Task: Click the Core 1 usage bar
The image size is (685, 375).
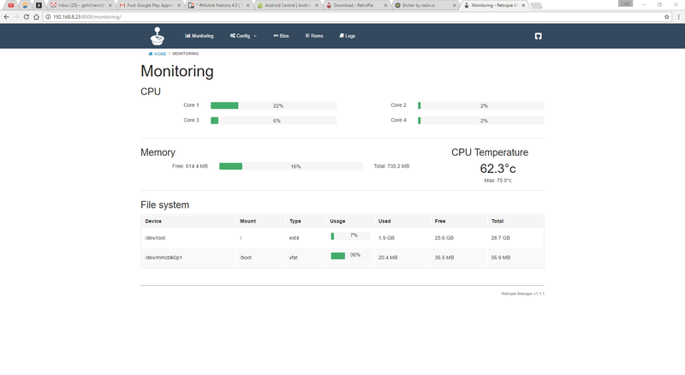Action: pos(273,105)
